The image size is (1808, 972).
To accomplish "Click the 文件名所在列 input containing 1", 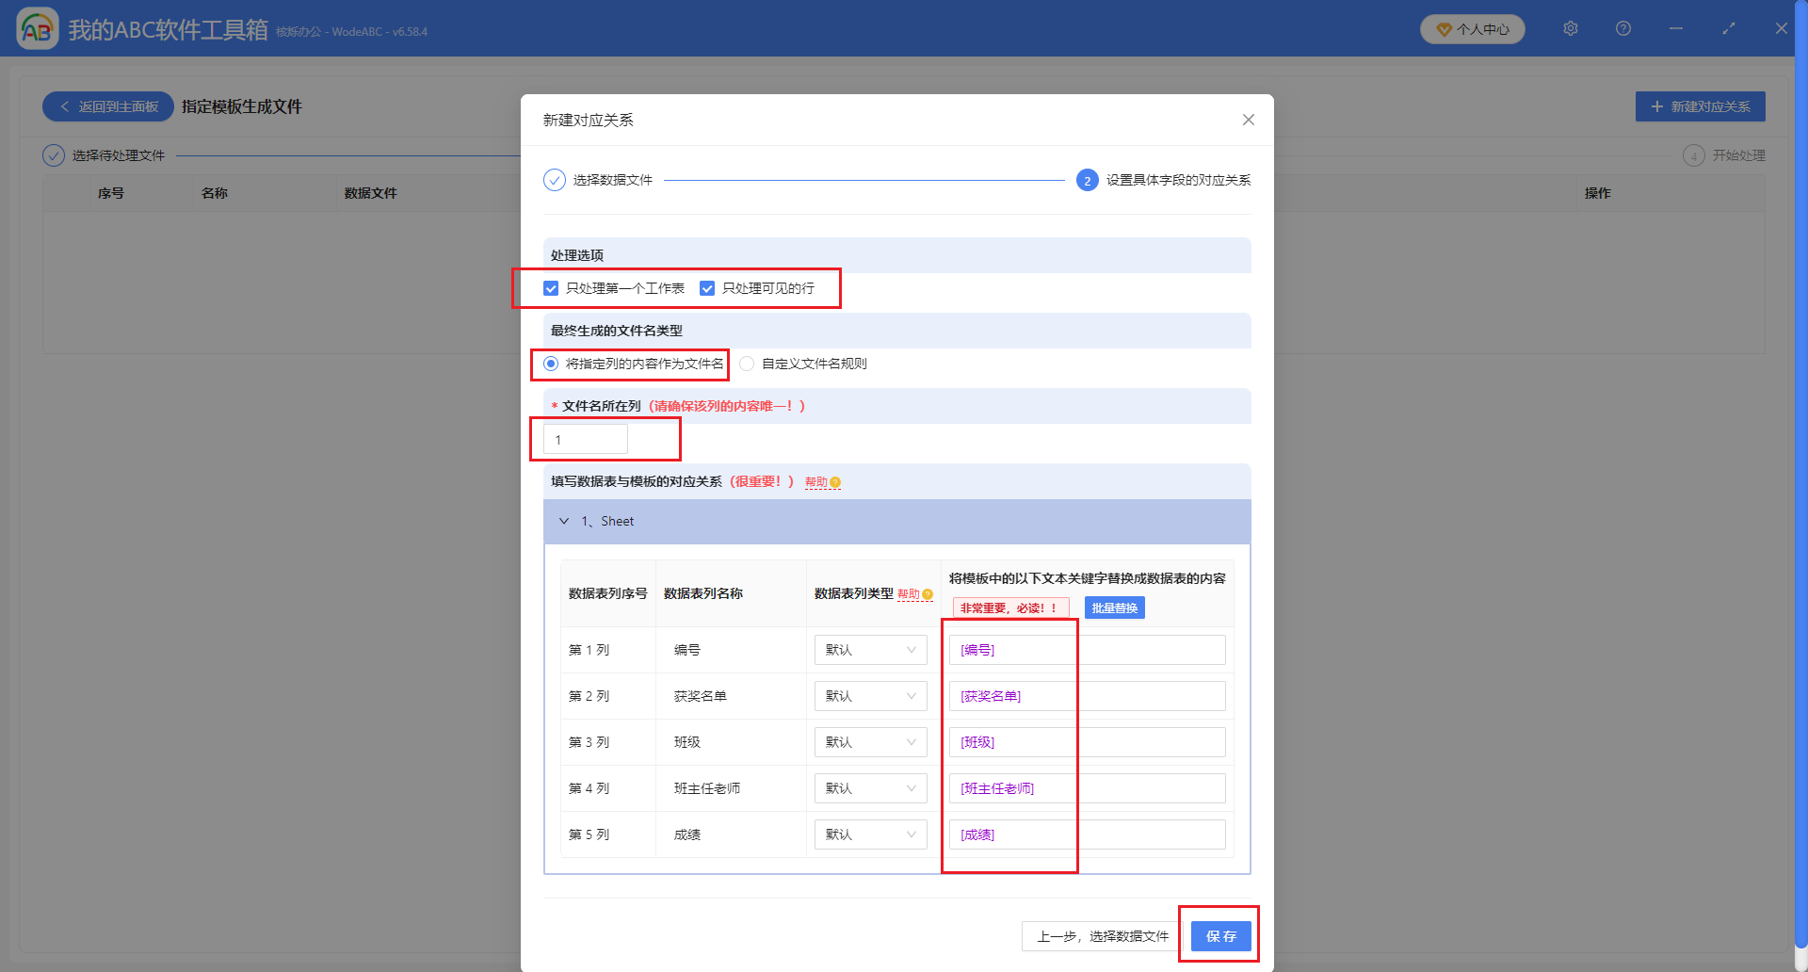I will [x=585, y=439].
